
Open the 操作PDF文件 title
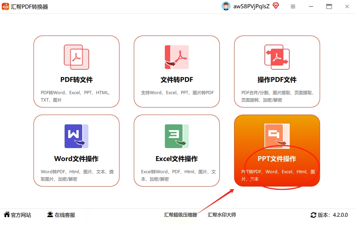277,80
